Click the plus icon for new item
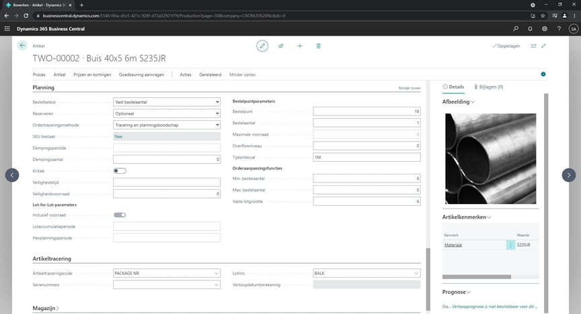 (x=300, y=46)
